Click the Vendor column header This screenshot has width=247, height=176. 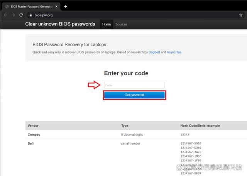pyautogui.click(x=33, y=125)
